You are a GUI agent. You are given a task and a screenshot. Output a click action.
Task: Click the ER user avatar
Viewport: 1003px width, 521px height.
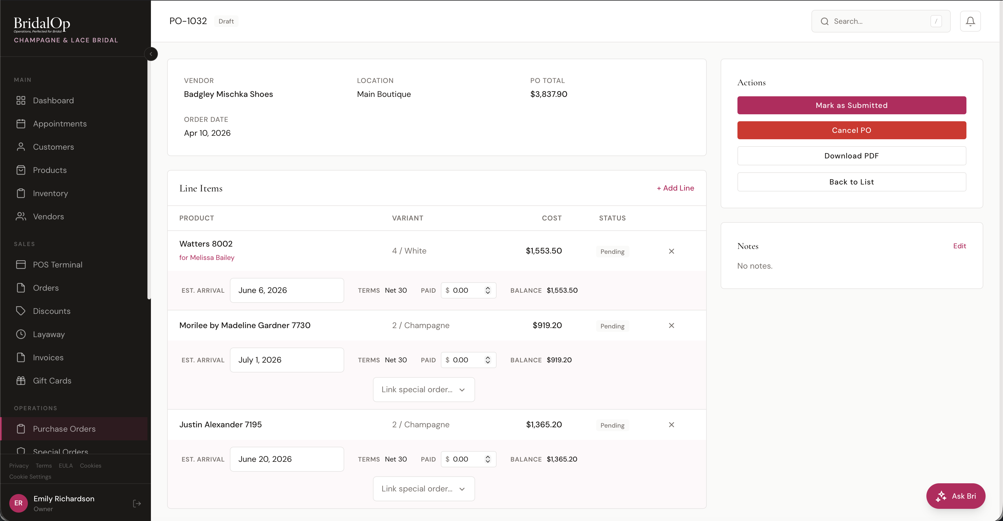pyautogui.click(x=18, y=503)
